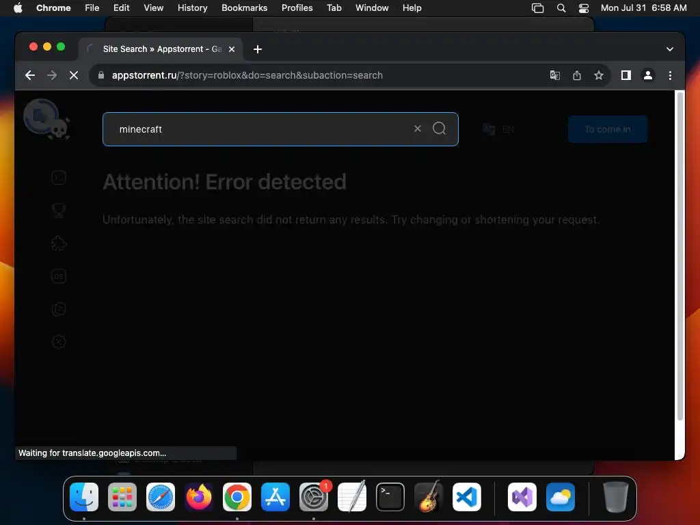This screenshot has width=700, height=525.
Task: Click the magnifier search submit icon
Action: tap(440, 129)
